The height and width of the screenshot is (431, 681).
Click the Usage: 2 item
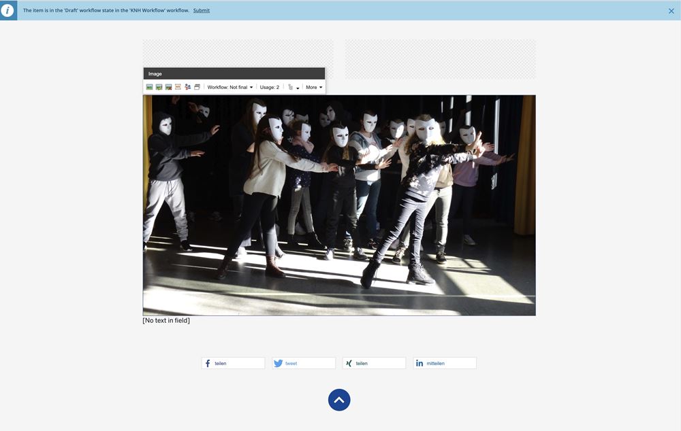pos(269,87)
